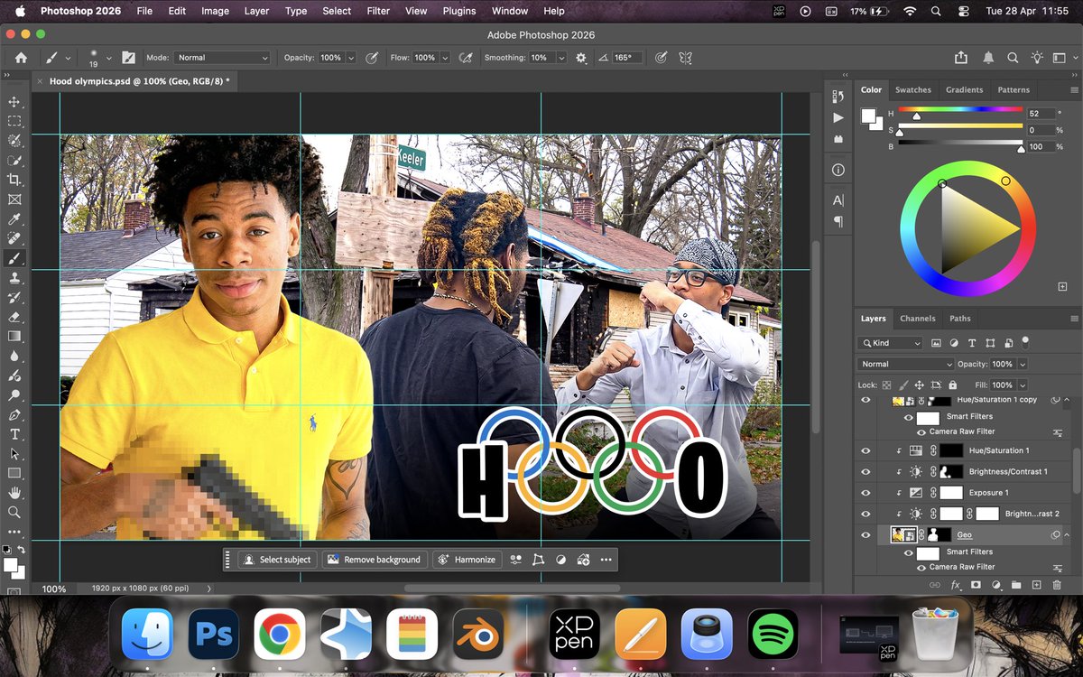Click the brush angle input field
Viewport: 1083px width, 677px height.
(x=627, y=57)
